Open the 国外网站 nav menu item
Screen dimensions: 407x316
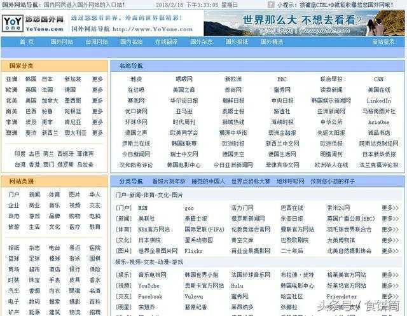click(62, 42)
